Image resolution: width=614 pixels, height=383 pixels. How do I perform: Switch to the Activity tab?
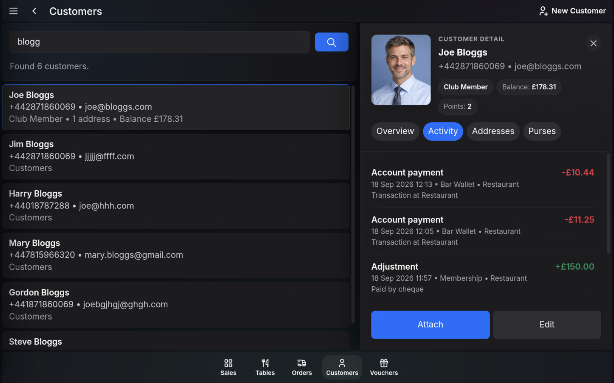443,131
